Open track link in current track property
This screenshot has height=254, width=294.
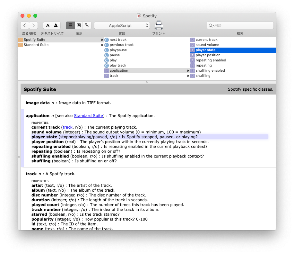67,127
